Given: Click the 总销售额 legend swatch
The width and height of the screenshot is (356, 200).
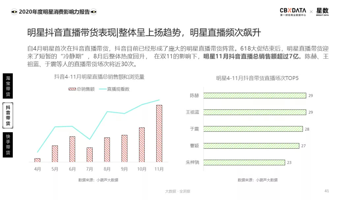Looking at the screenshot, I should tap(72, 89).
